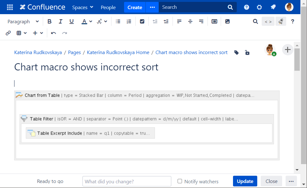
Task: Click the Table Filter funnel icon
Action: [24, 119]
